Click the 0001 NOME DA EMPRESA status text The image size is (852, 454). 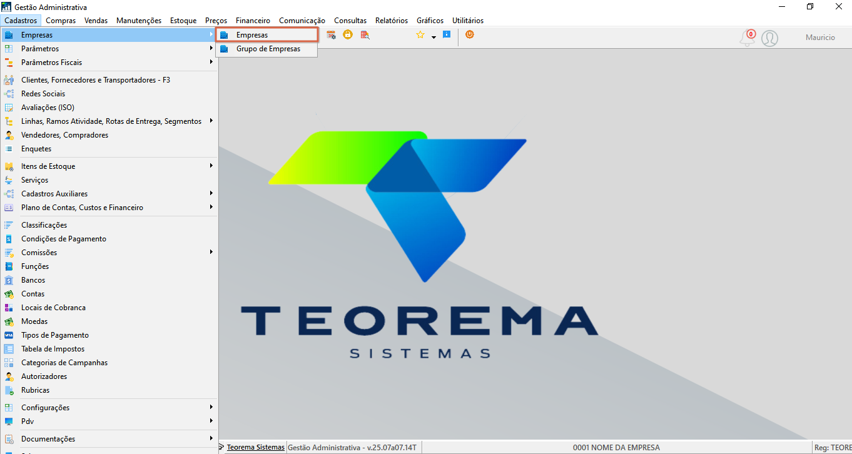coord(616,447)
